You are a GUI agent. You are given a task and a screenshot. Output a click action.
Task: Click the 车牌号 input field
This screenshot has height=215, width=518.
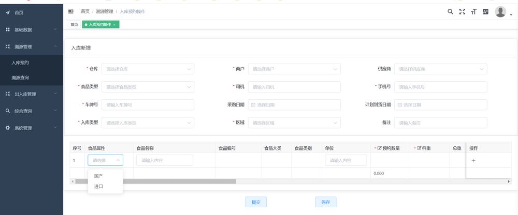click(x=148, y=105)
